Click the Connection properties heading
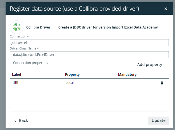This screenshot has height=130, width=175. 31,63
